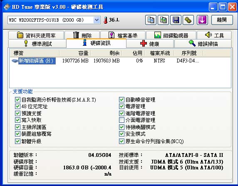The image size is (238, 186).
Task: Click the purple minimize-to-tray arrow icon
Action: [x=202, y=20]
